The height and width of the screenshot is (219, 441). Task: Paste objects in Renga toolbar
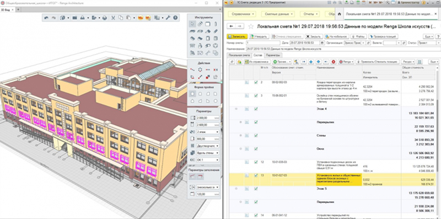pyautogui.click(x=128, y=18)
